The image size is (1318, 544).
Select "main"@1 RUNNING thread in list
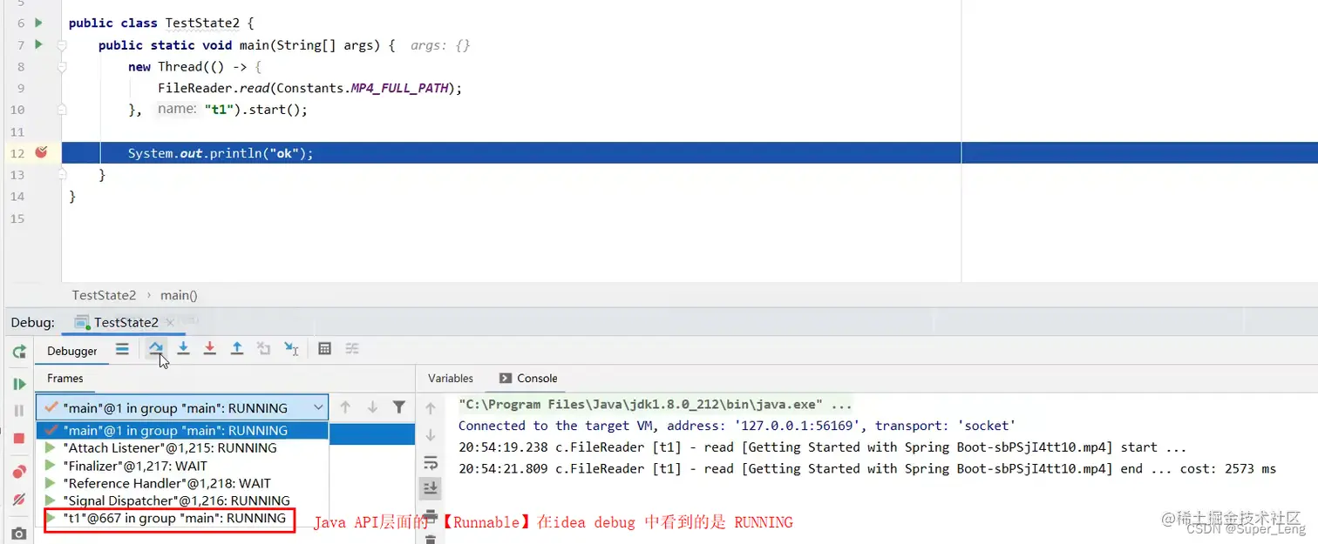[182, 430]
